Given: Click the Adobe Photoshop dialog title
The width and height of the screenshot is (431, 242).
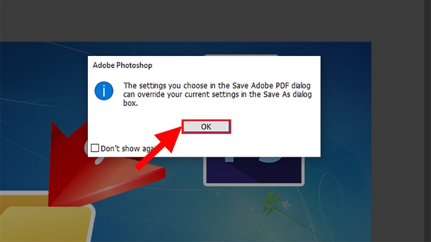Looking at the screenshot, I should [x=122, y=65].
